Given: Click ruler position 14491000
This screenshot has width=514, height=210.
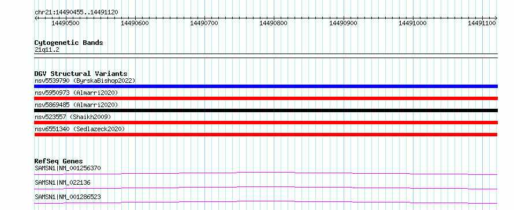Looking at the screenshot, I should (x=413, y=23).
